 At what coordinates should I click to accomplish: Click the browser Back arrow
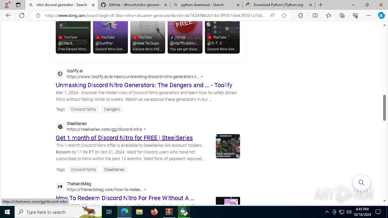pos(8,15)
